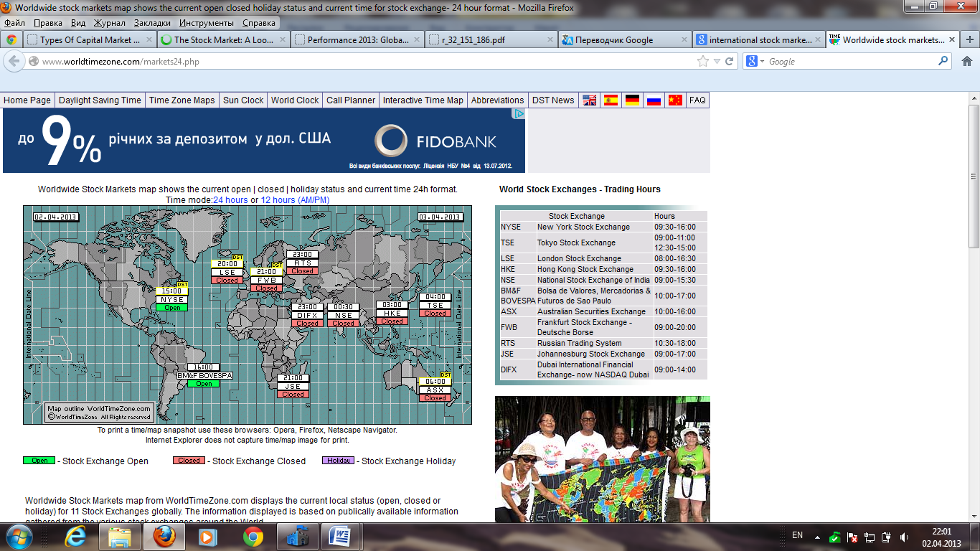This screenshot has height=551, width=980.
Task: Open the address bar history dropdown arrow
Action: [x=717, y=62]
